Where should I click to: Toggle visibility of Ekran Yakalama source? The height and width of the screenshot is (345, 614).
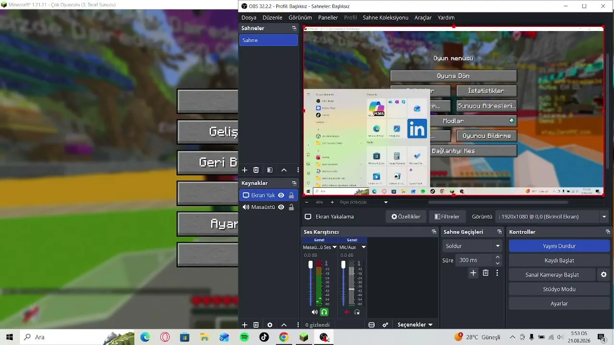click(281, 195)
